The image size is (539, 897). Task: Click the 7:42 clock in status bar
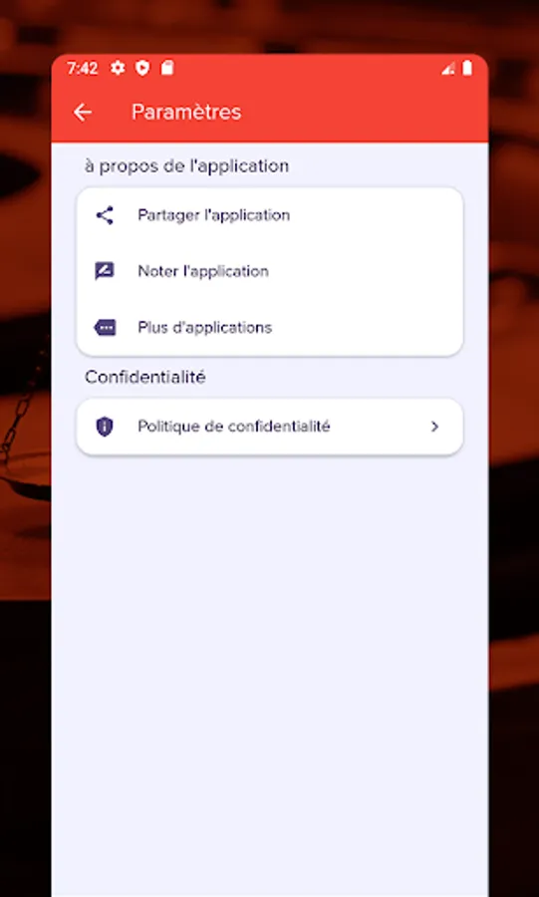tap(83, 69)
